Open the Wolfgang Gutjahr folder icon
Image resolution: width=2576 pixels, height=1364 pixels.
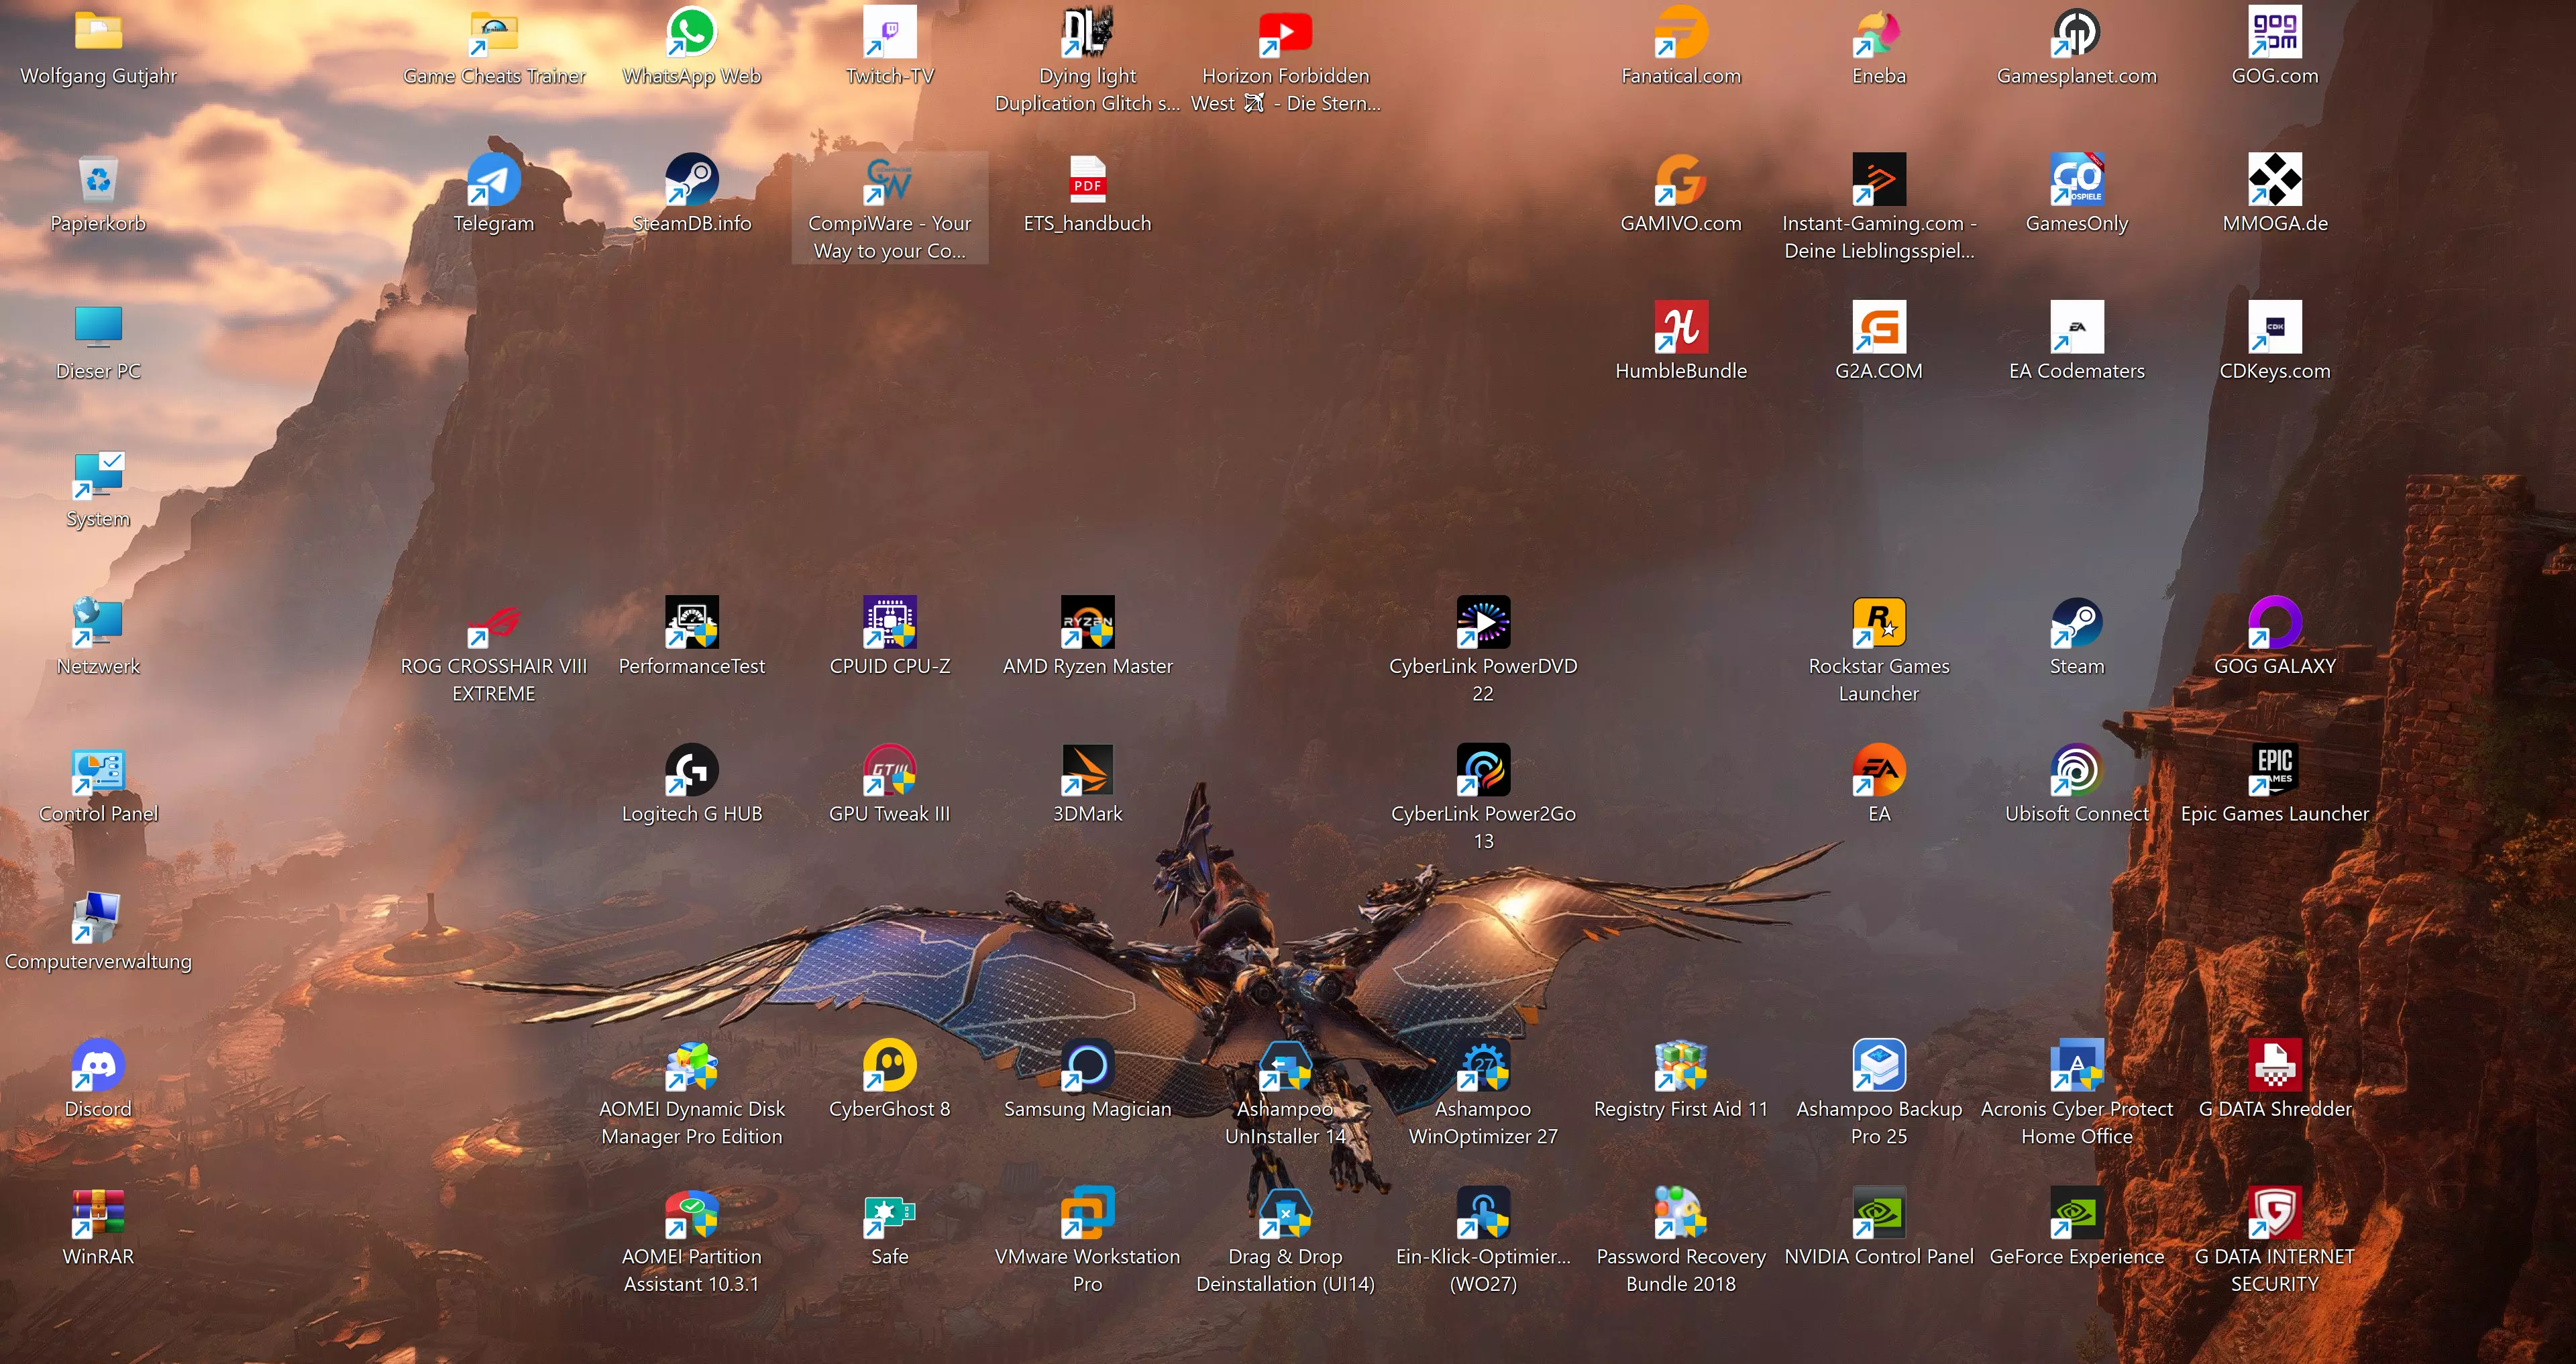(98, 32)
